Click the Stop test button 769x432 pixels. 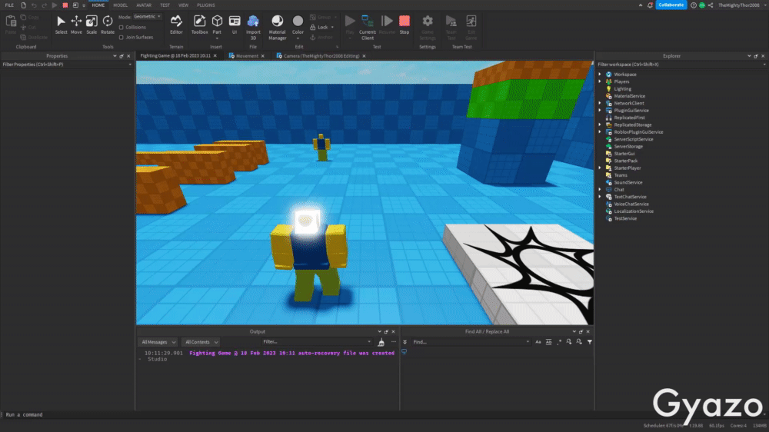coord(404,25)
